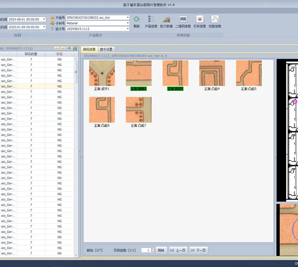Switch to the 显示设置 tab

[x=106, y=49]
